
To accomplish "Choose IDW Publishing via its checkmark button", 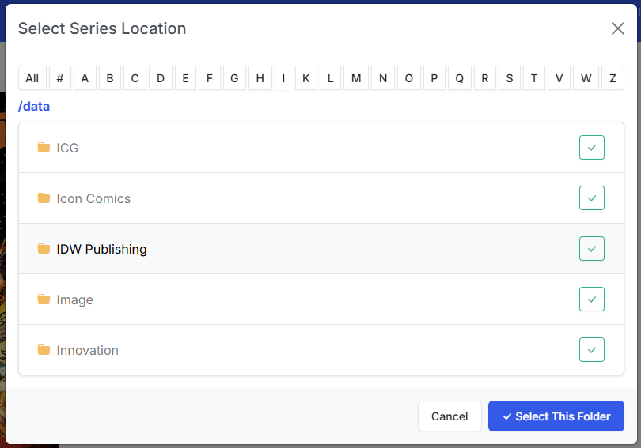I will 591,249.
